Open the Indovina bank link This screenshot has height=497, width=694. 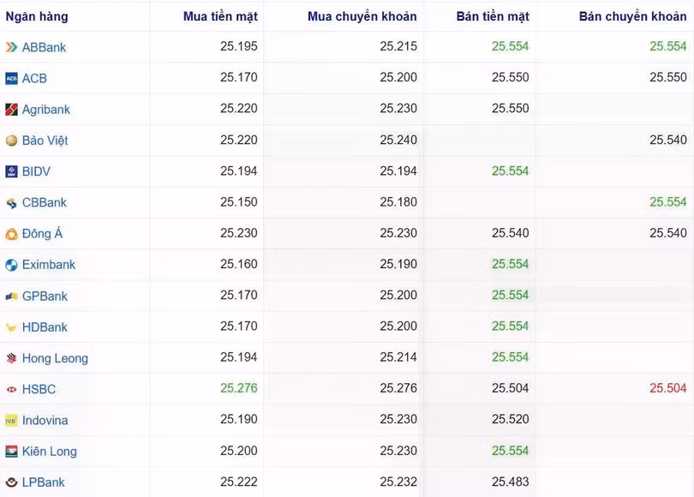tap(45, 421)
